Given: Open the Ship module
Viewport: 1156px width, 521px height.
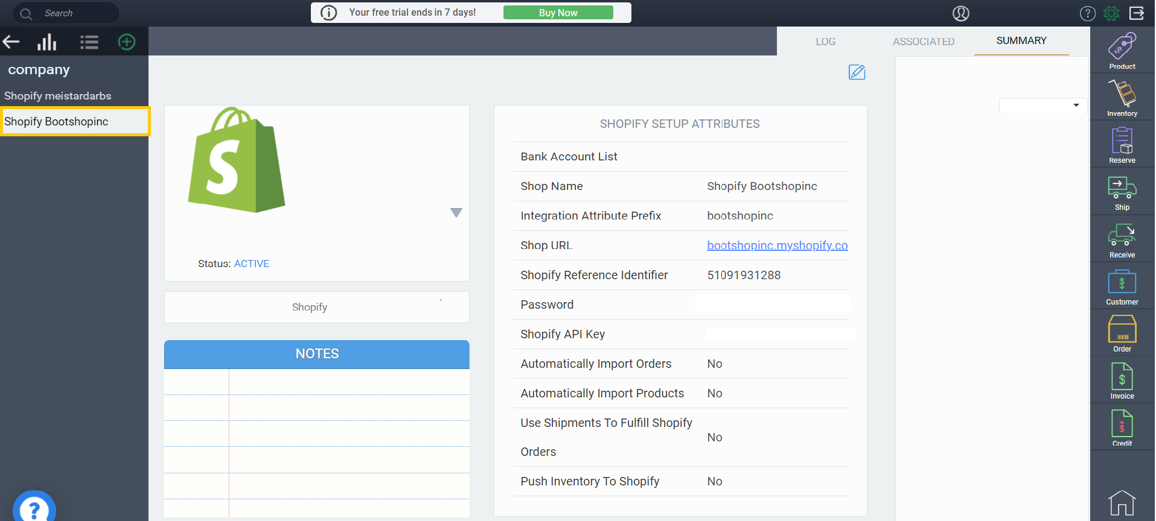Looking at the screenshot, I should point(1122,192).
